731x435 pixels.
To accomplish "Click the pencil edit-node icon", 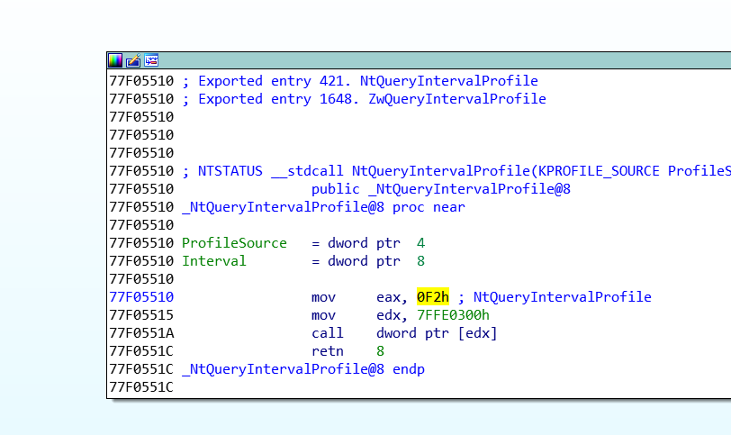I will (133, 60).
